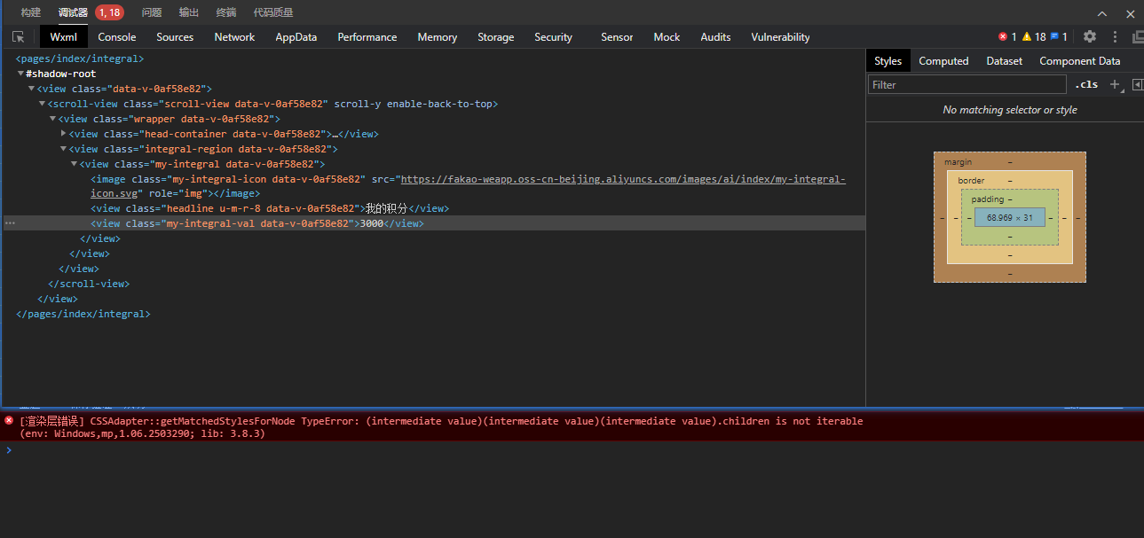Image resolution: width=1144 pixels, height=538 pixels.
Task: Switch to the Wxml tab
Action: click(x=63, y=36)
